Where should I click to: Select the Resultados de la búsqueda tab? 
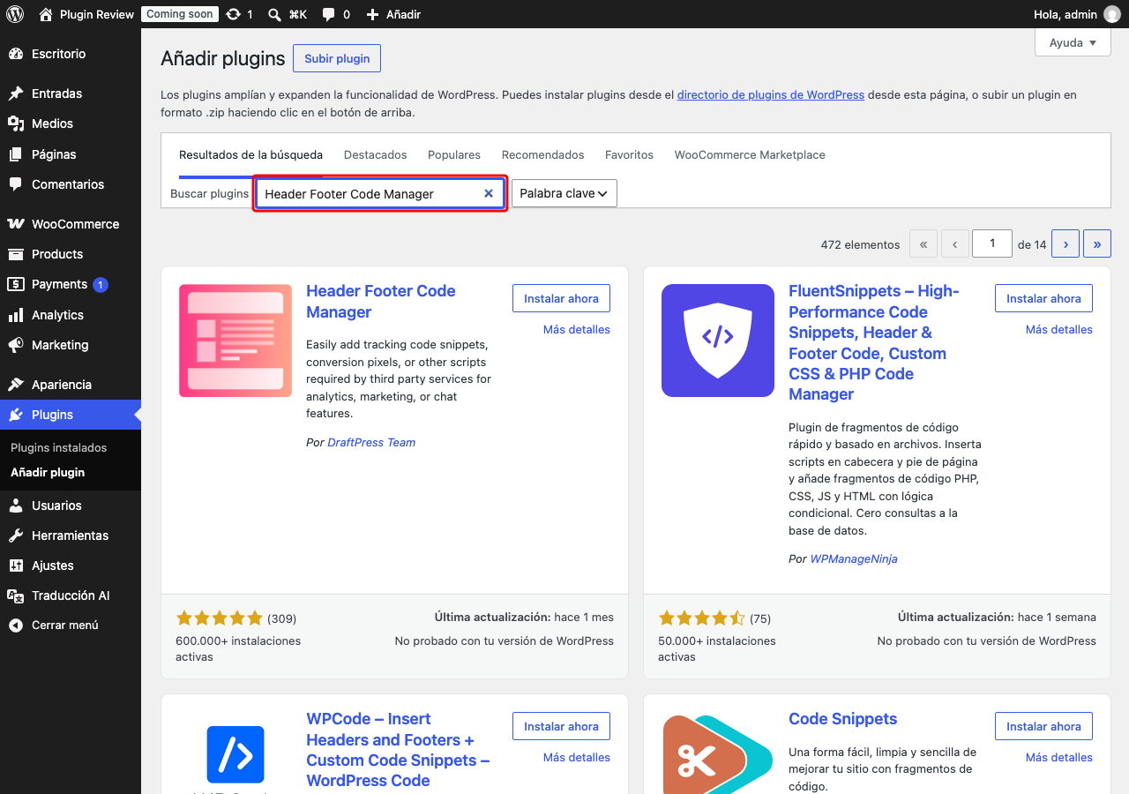click(250, 155)
